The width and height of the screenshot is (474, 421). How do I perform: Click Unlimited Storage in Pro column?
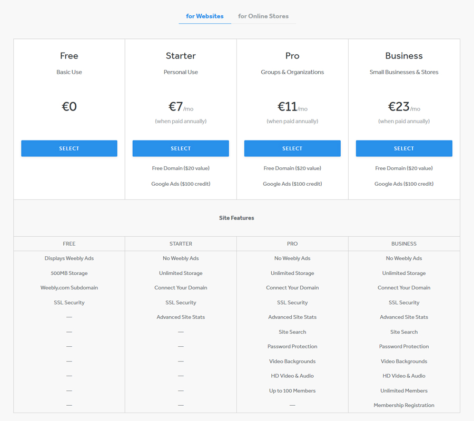[x=292, y=273]
